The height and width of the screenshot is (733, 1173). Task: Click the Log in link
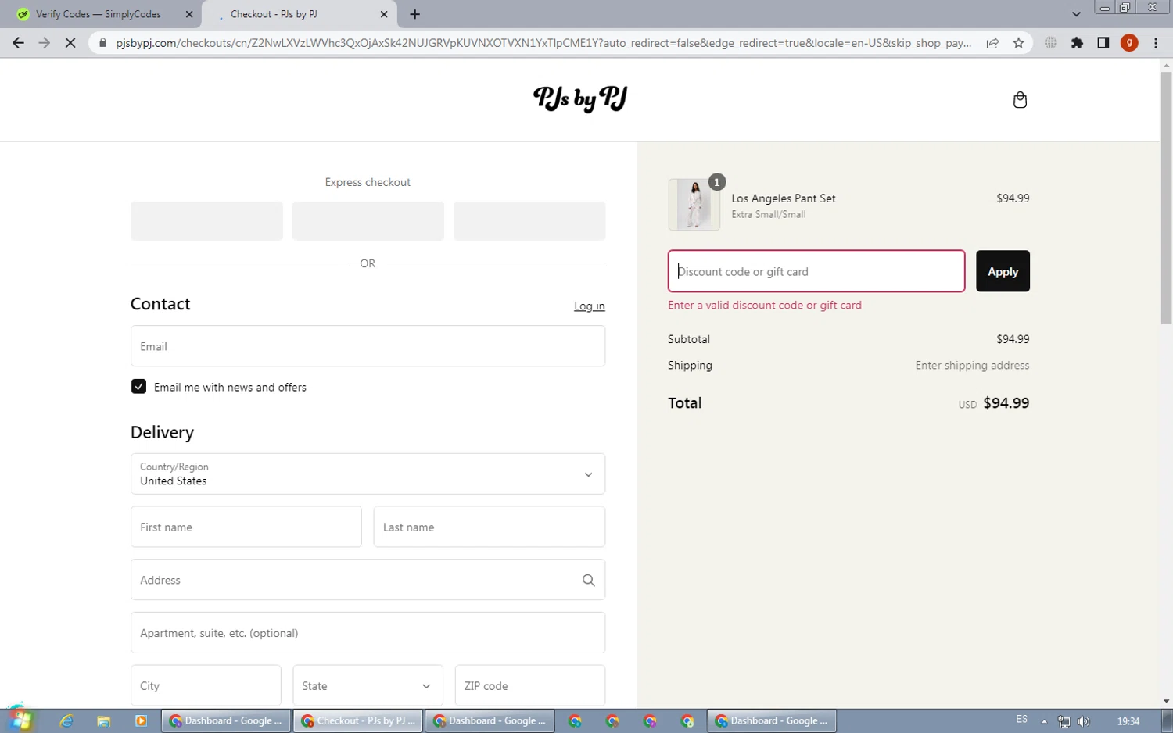(x=589, y=306)
